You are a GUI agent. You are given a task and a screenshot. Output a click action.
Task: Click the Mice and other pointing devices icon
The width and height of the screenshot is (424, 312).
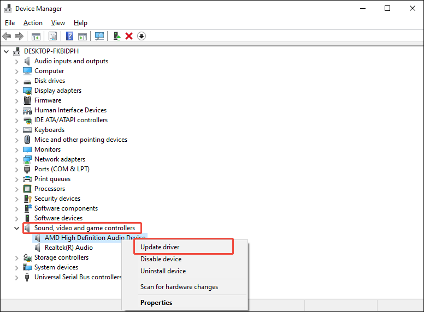27,140
